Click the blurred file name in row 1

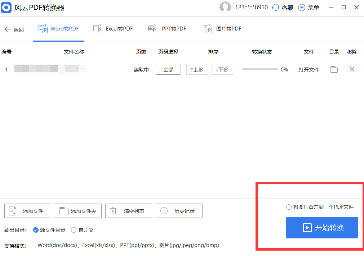tap(50, 69)
